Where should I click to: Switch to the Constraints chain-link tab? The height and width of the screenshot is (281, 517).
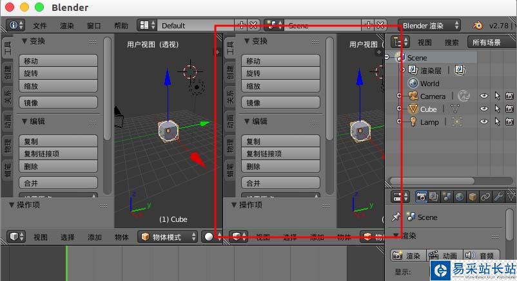tap(485, 197)
